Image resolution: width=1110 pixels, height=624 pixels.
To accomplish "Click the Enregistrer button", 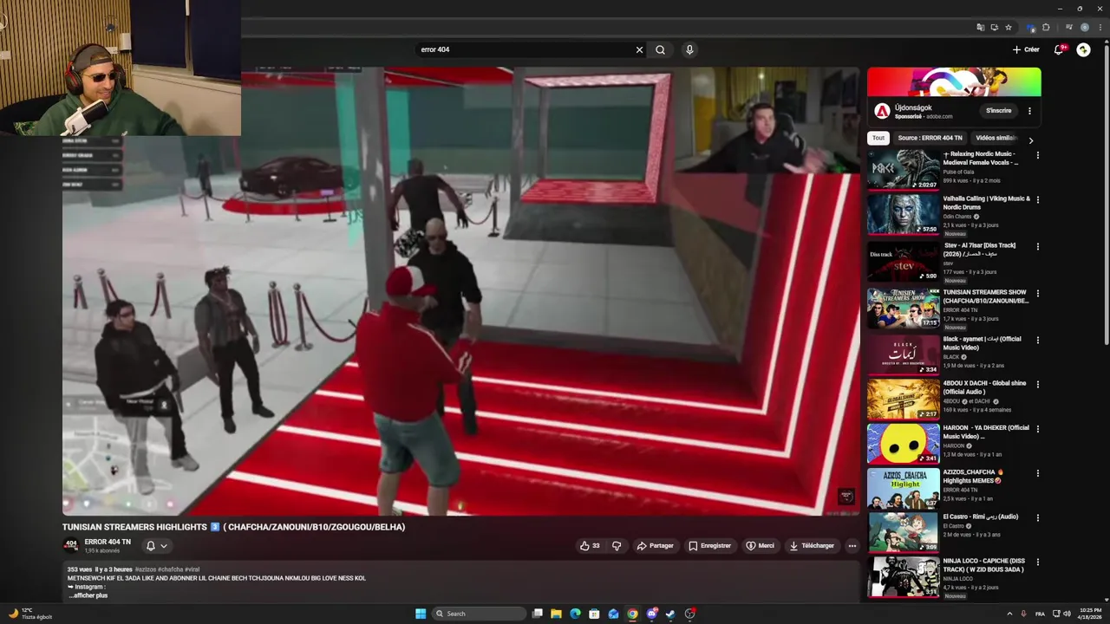I will 709,546.
